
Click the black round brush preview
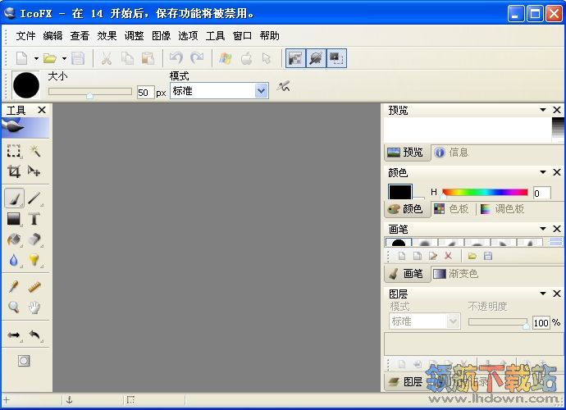pos(26,85)
